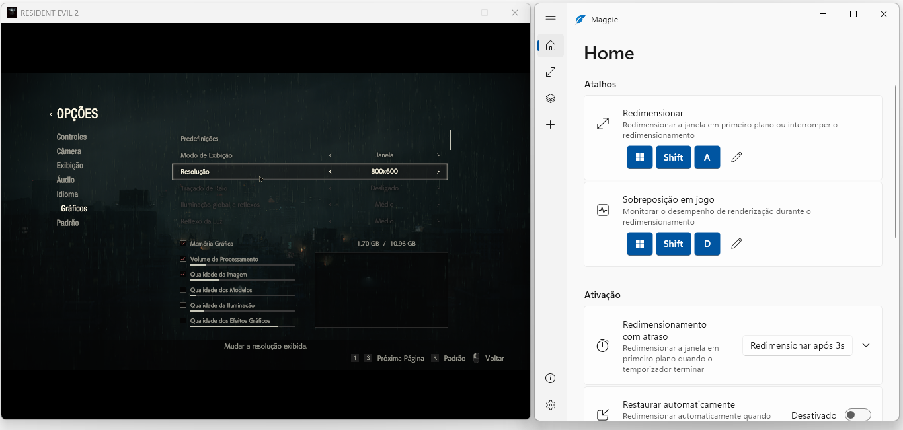Open the About info icon in sidebar
This screenshot has width=903, height=430.
(551, 378)
